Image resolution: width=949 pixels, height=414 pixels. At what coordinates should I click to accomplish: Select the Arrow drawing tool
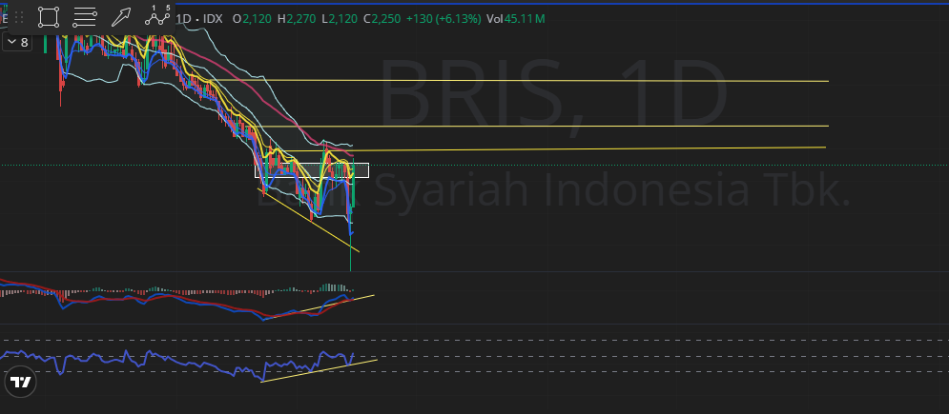pyautogui.click(x=121, y=17)
